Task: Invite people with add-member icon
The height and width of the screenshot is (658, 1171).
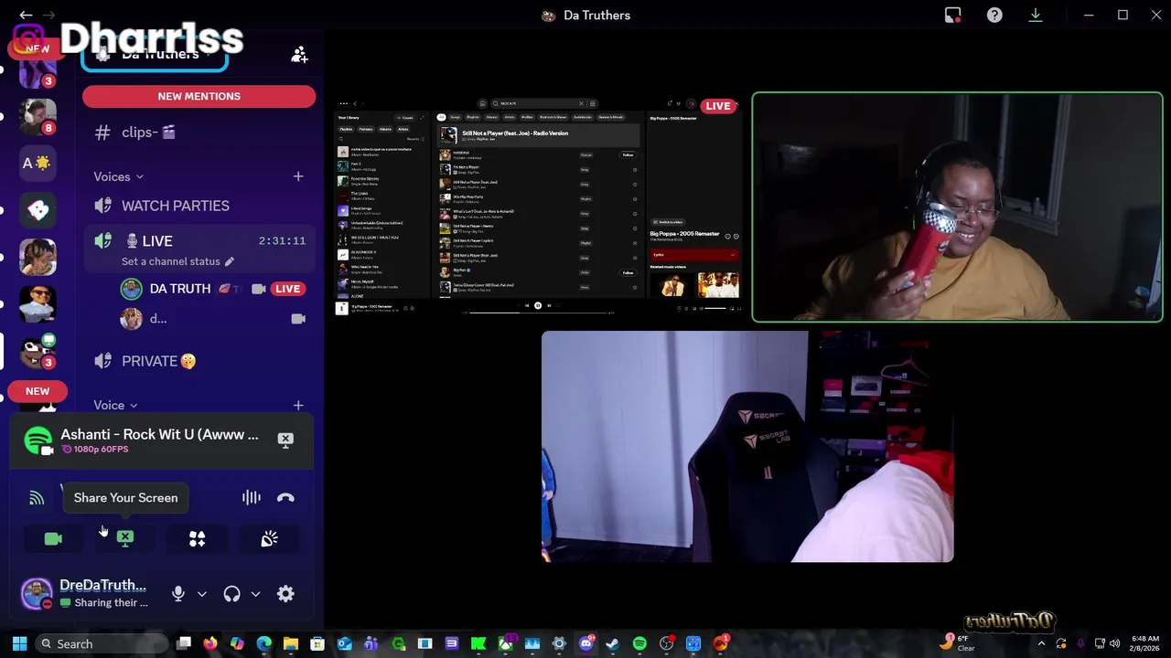Action: click(x=299, y=56)
